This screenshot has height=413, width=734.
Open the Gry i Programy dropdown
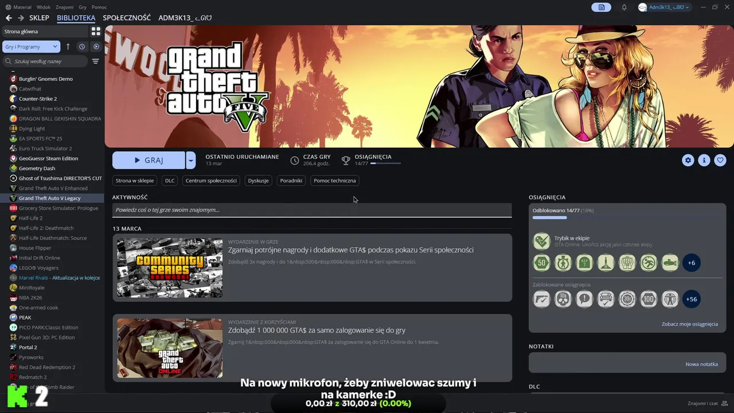(31, 46)
